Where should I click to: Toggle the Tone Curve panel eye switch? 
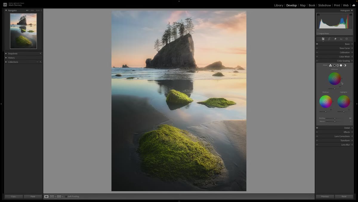coord(317,48)
